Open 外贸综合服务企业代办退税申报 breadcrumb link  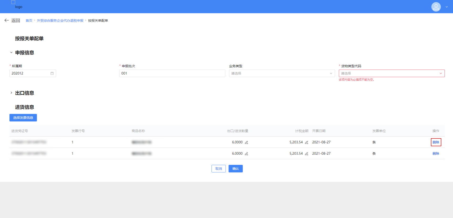(x=60, y=21)
